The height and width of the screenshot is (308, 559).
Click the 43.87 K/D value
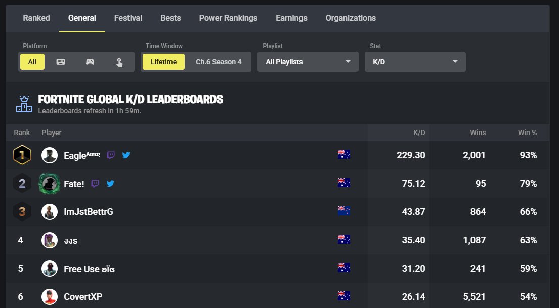(x=413, y=212)
